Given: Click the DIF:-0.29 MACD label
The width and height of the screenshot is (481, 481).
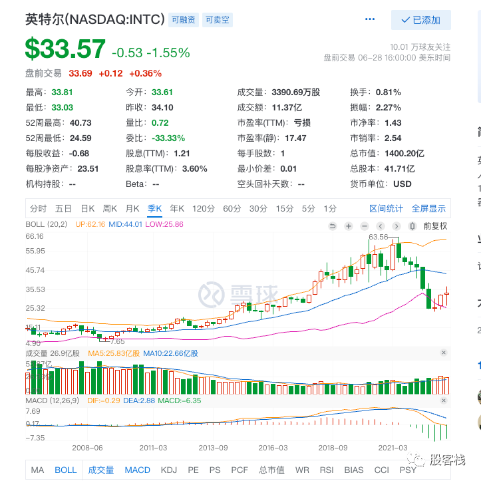Looking at the screenshot, I should (104, 401).
